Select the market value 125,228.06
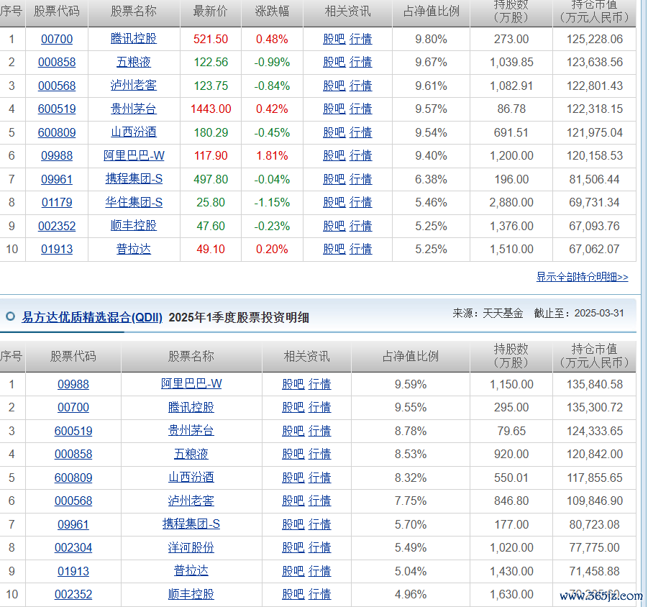648x607 pixels. pos(594,39)
